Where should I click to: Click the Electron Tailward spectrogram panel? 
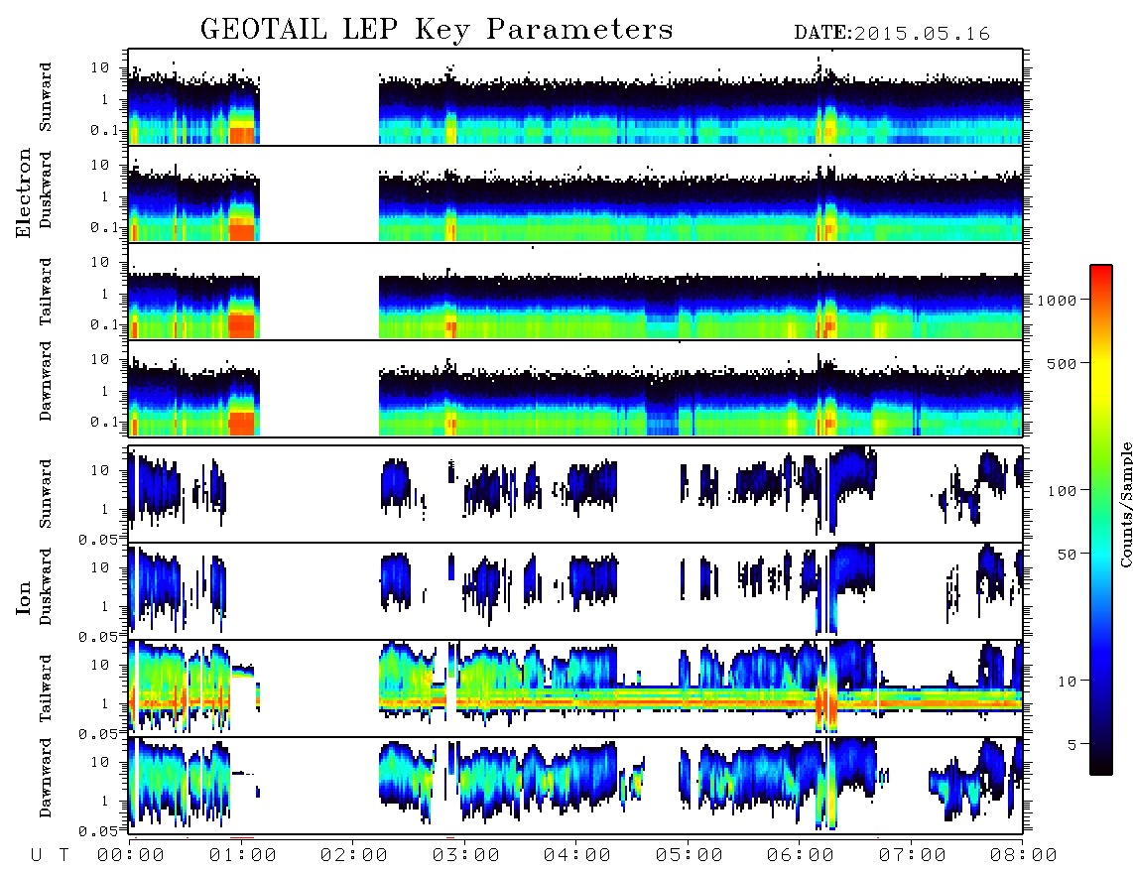click(575, 292)
